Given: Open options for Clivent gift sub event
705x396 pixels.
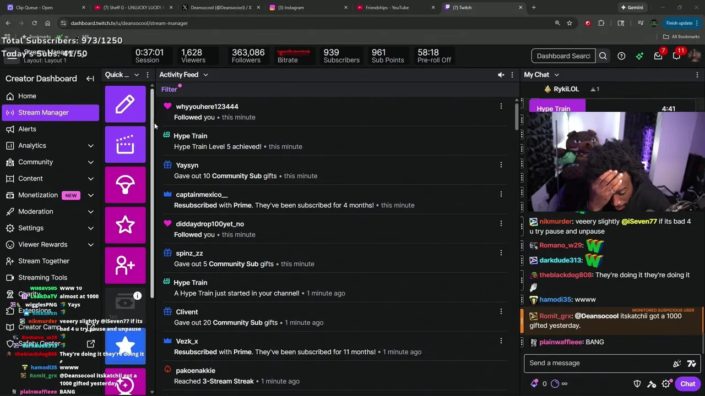Looking at the screenshot, I should click(x=501, y=311).
